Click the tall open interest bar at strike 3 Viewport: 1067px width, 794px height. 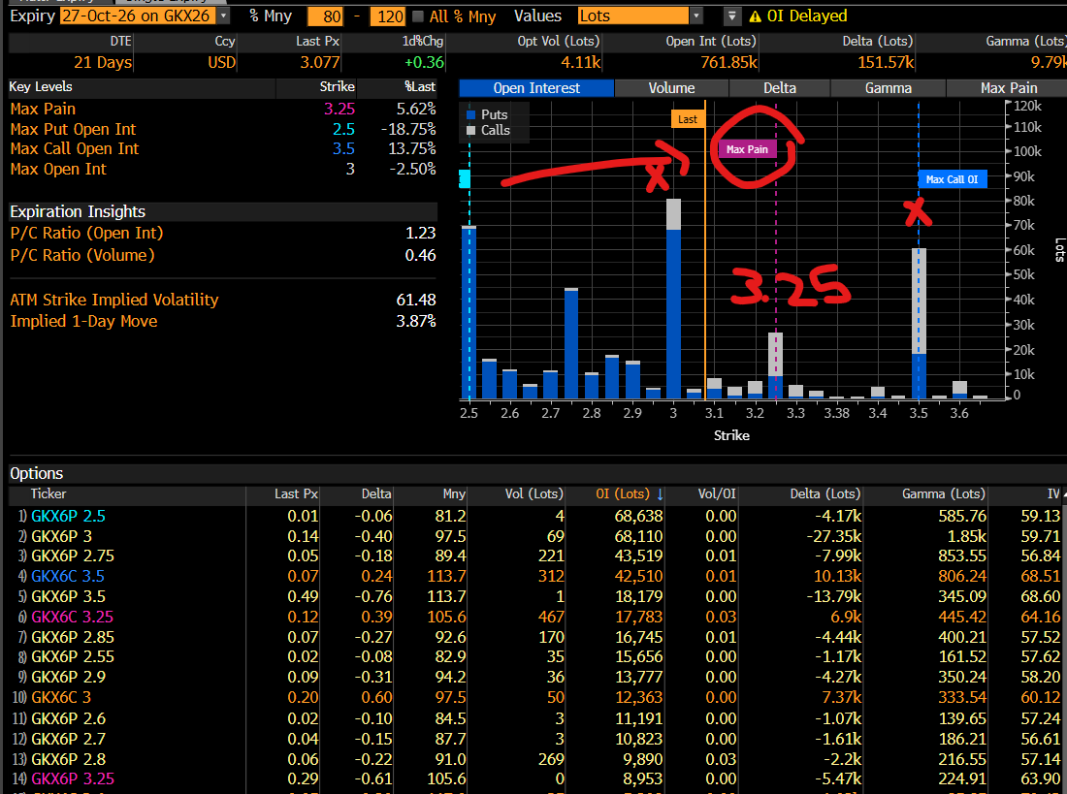674,299
